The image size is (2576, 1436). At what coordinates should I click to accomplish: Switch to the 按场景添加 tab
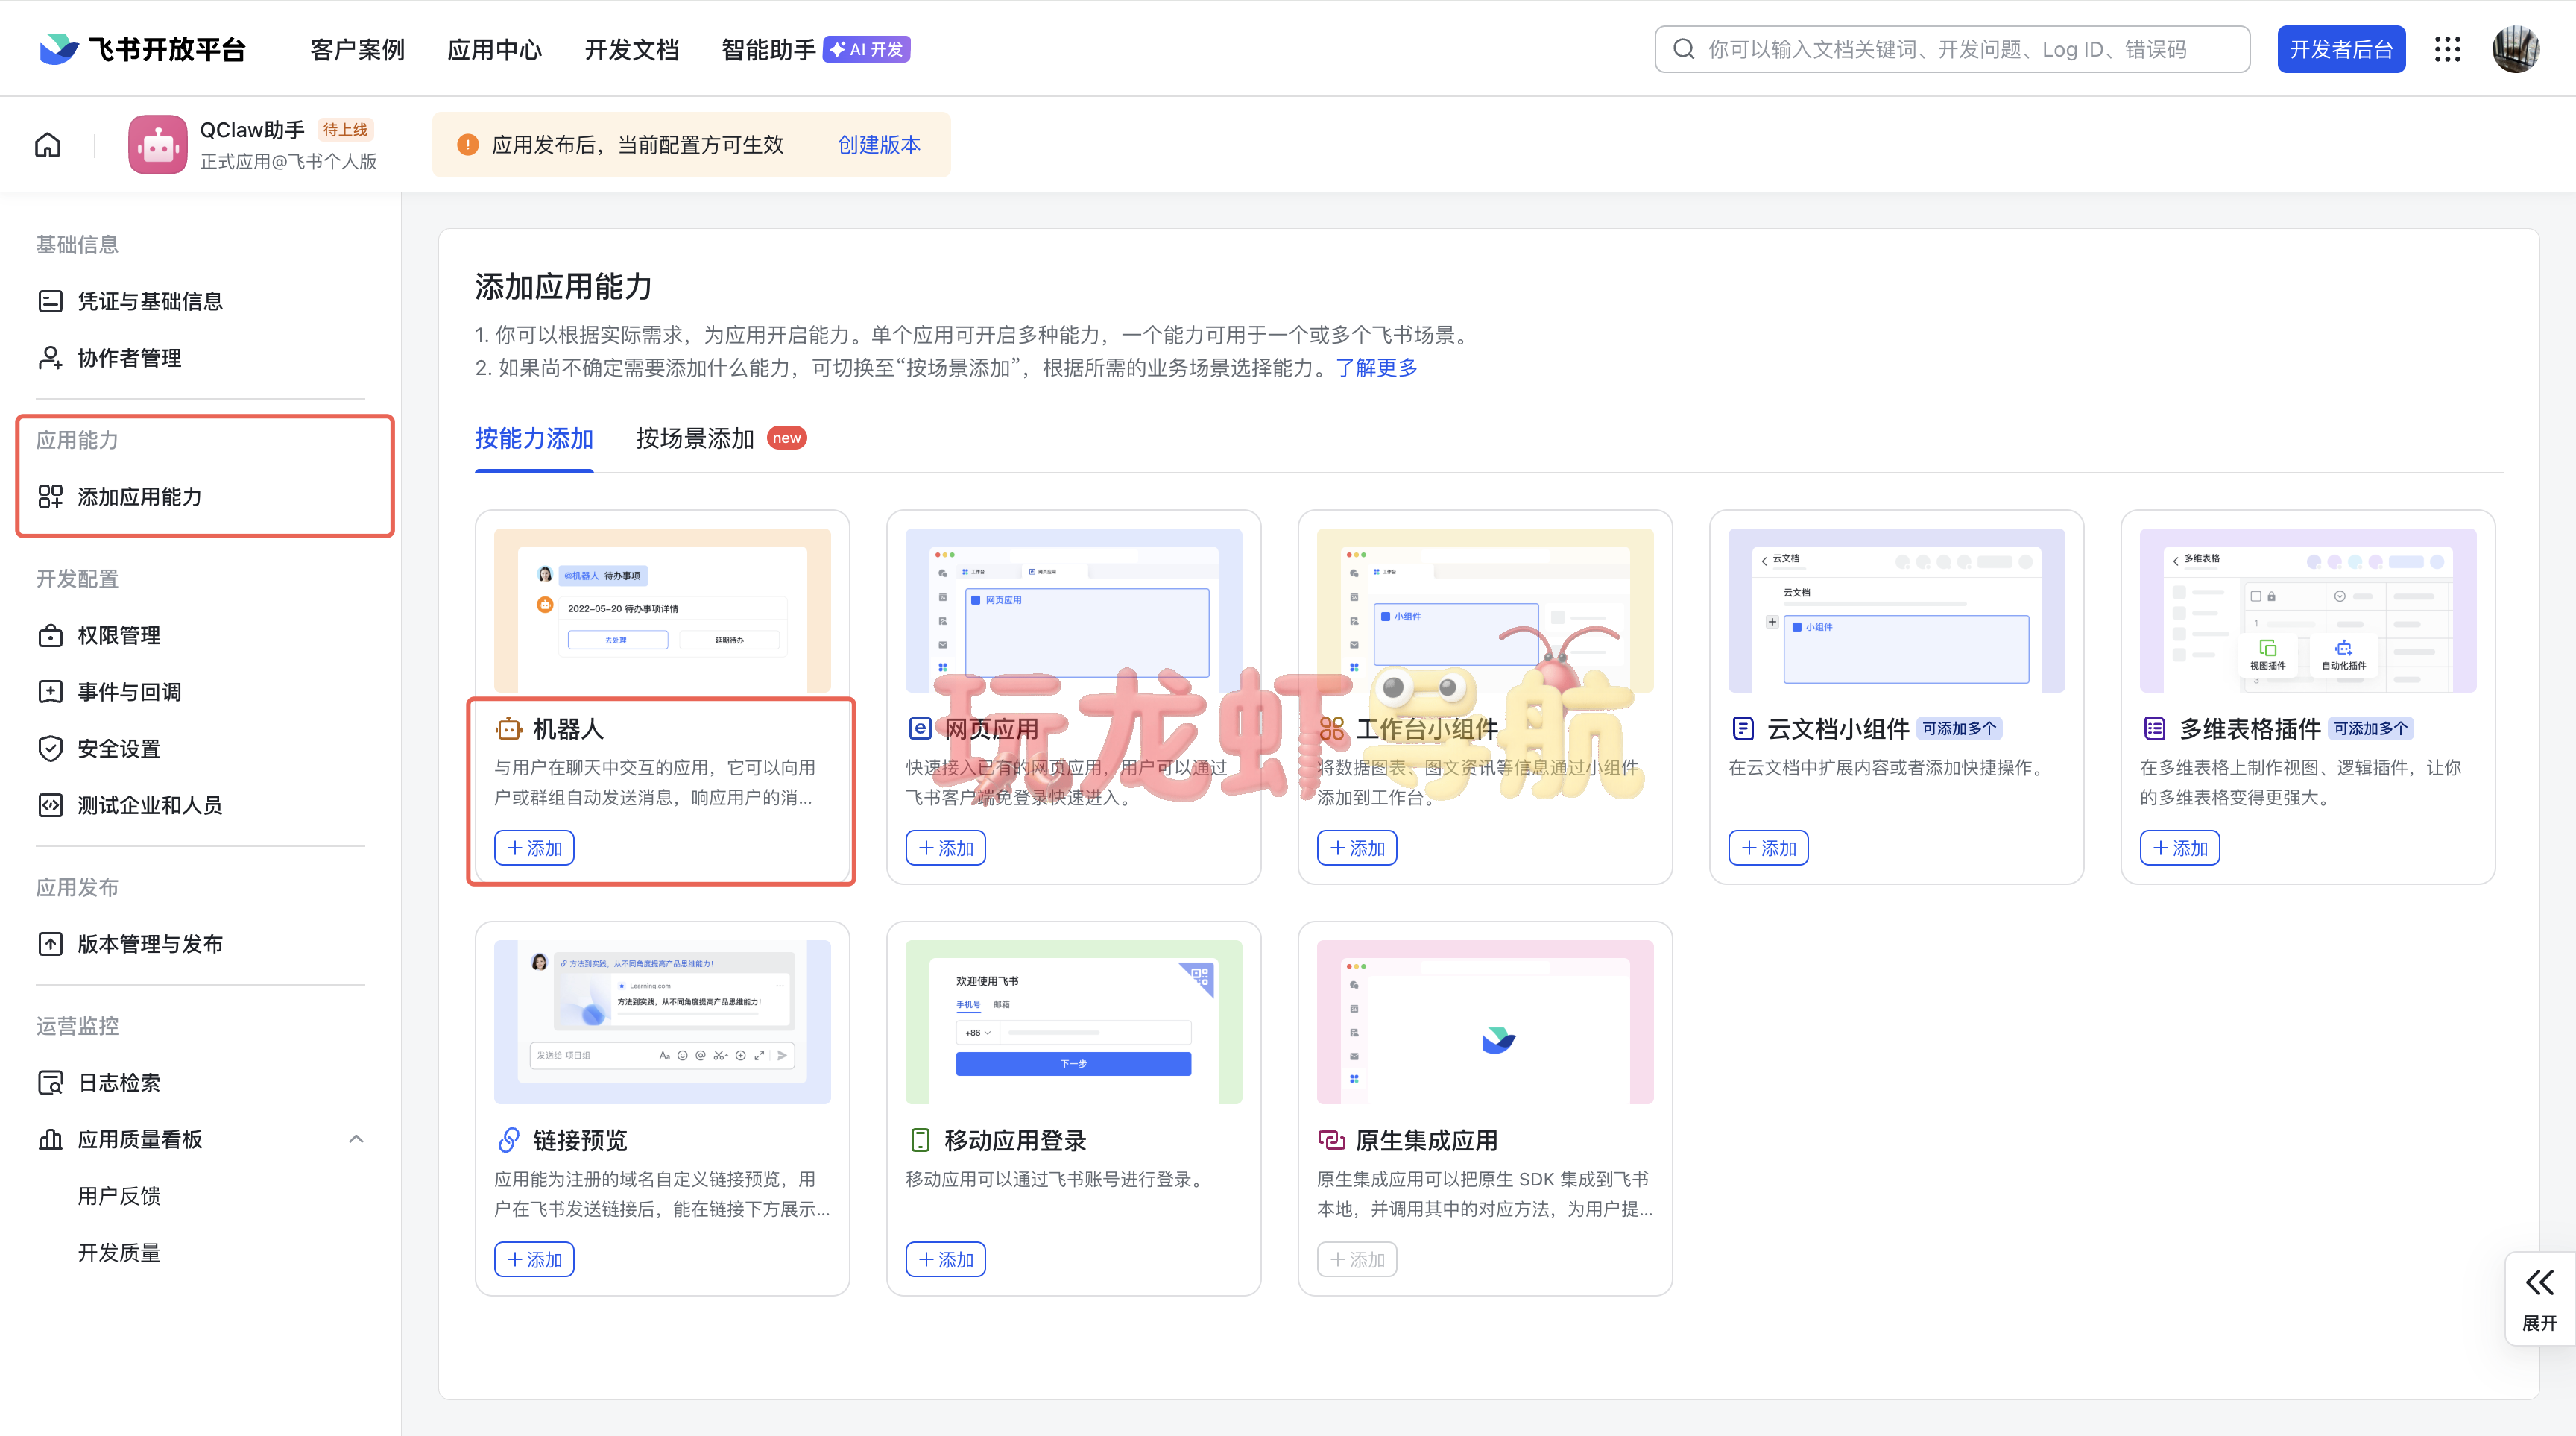click(x=695, y=438)
